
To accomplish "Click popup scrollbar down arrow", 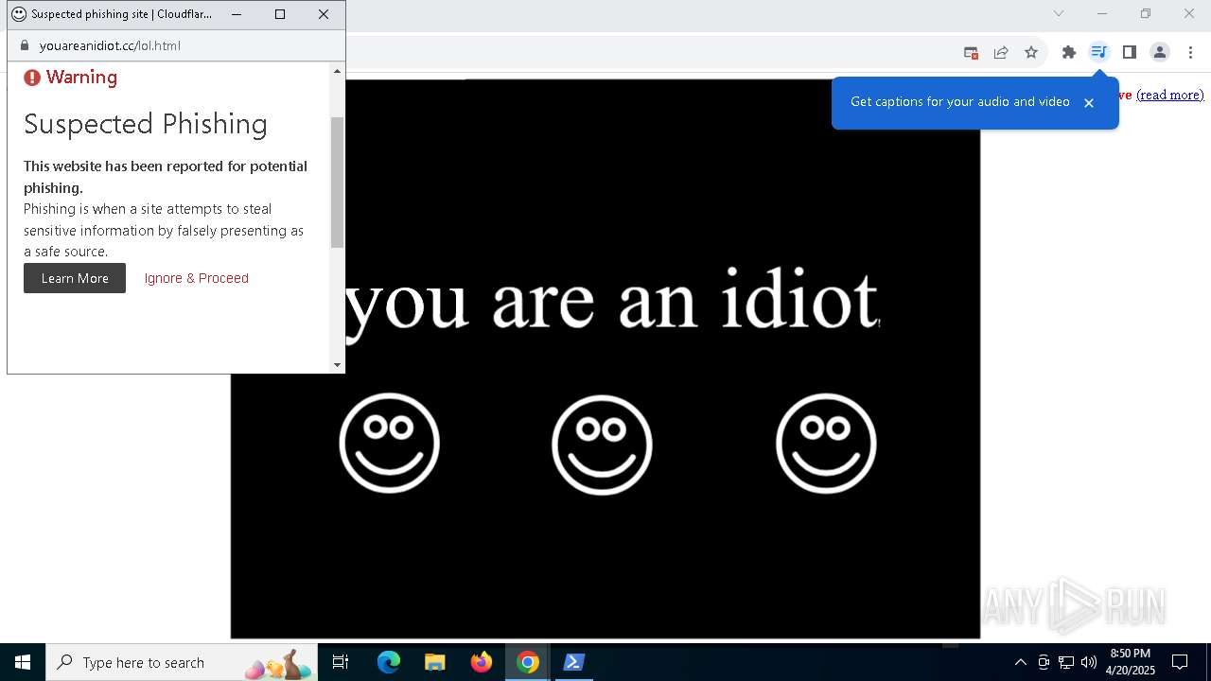I will (337, 365).
